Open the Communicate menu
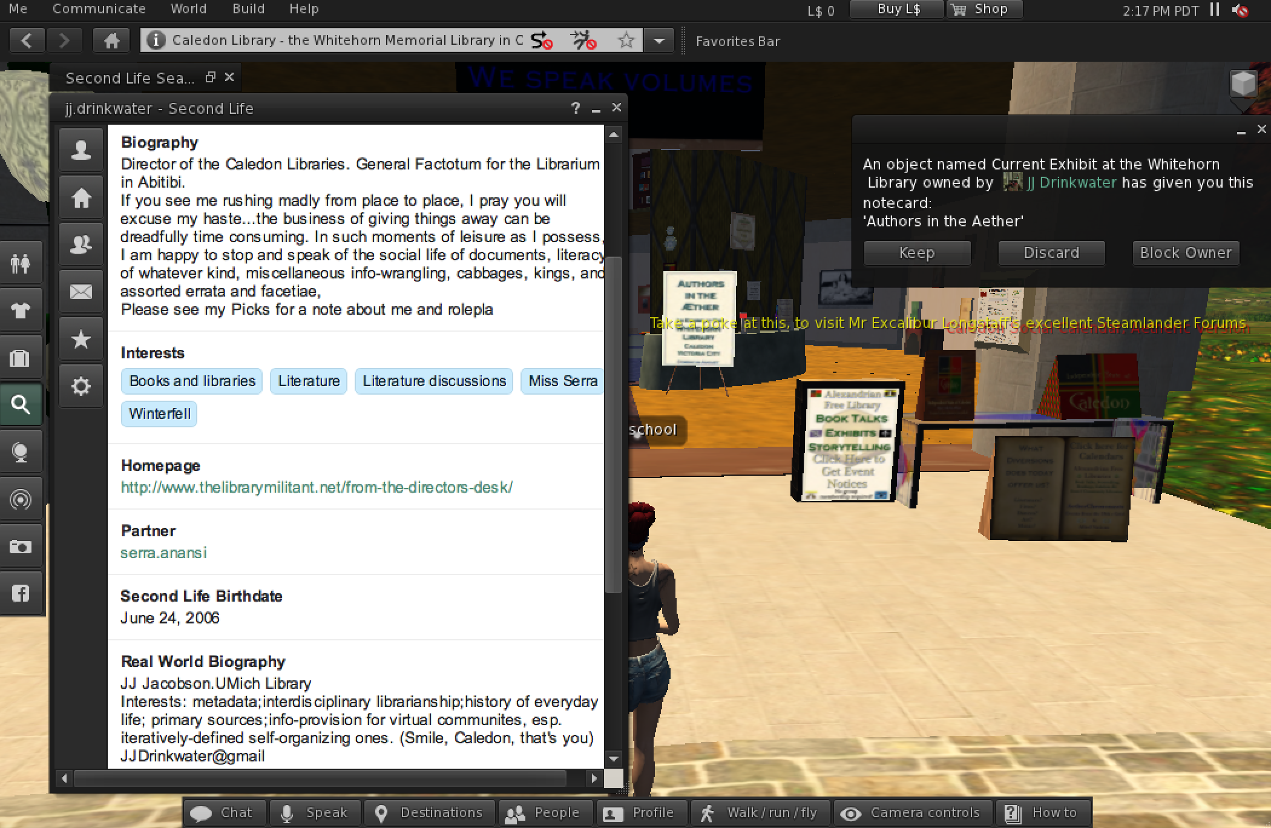Image resolution: width=1271 pixels, height=828 pixels. point(99,9)
